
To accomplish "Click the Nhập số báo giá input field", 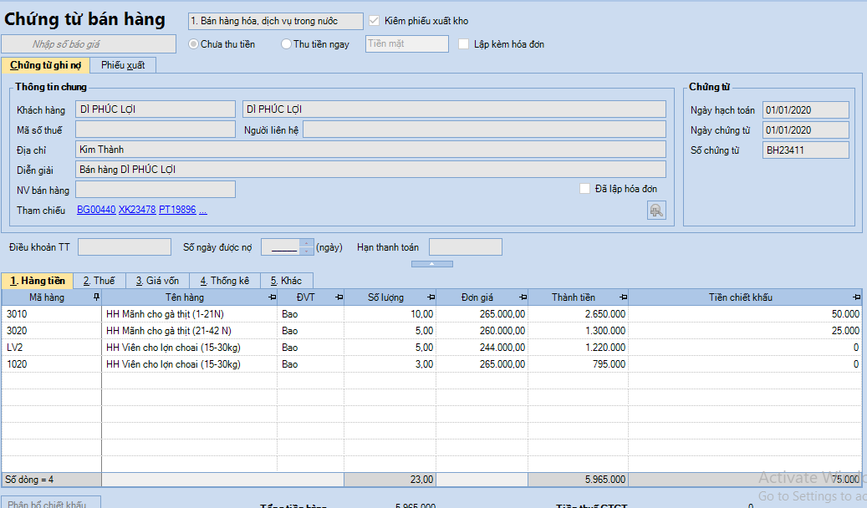I will [x=89, y=44].
